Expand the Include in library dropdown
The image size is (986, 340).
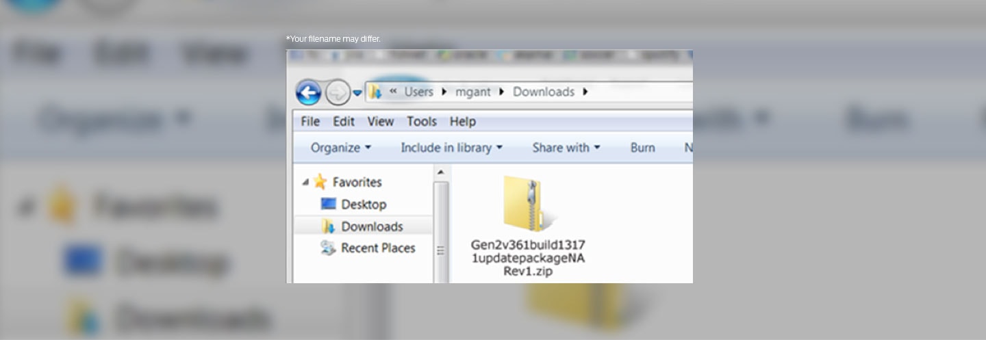point(451,148)
